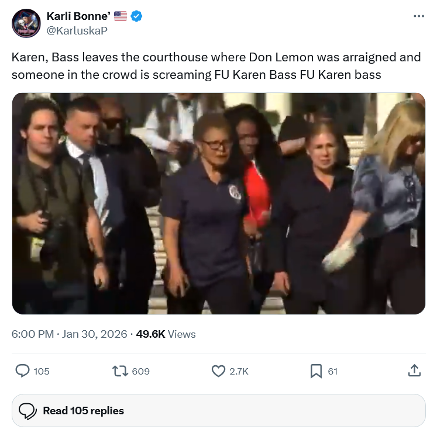This screenshot has height=433, width=437.
Task: Click the 609 repost count number
Action: pyautogui.click(x=141, y=372)
